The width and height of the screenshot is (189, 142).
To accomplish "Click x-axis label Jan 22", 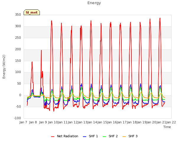I will coord(171,122).
